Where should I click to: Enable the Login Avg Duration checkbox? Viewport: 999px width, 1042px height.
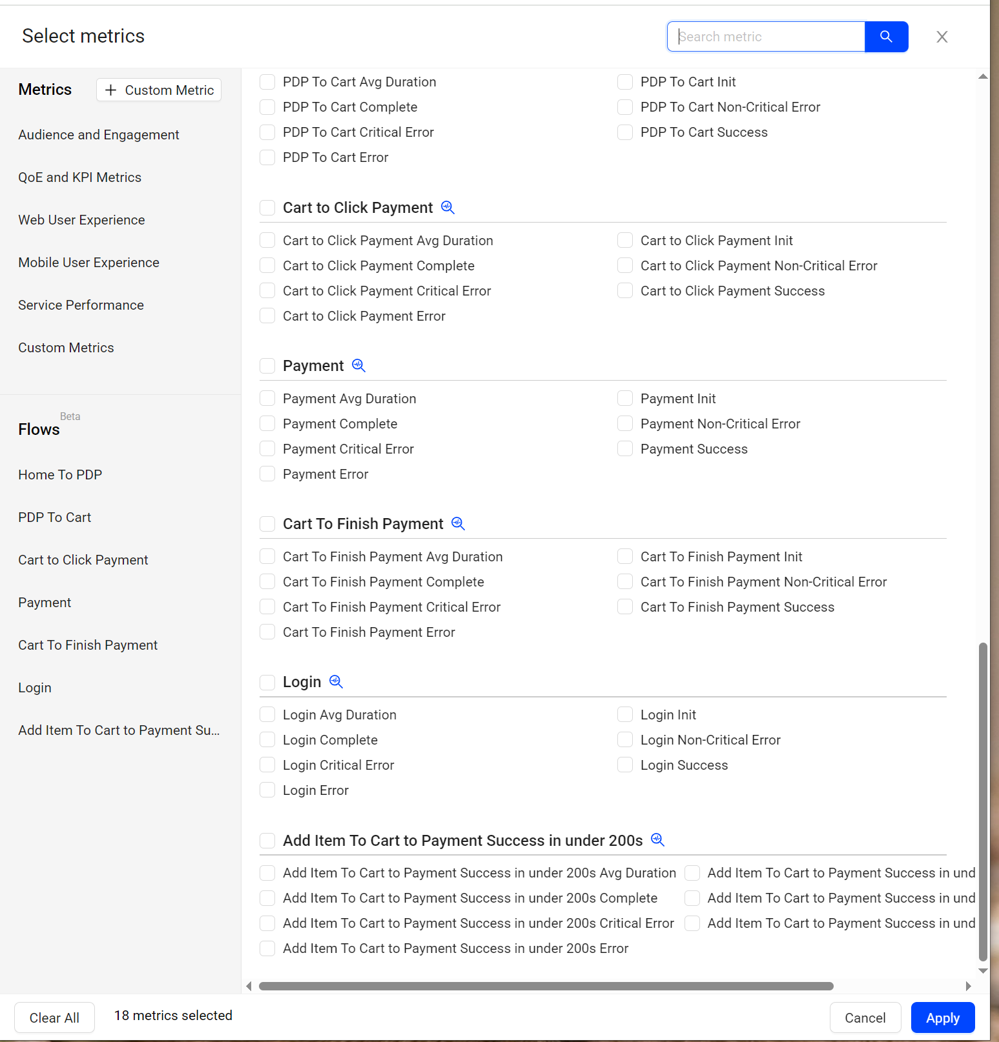click(267, 714)
